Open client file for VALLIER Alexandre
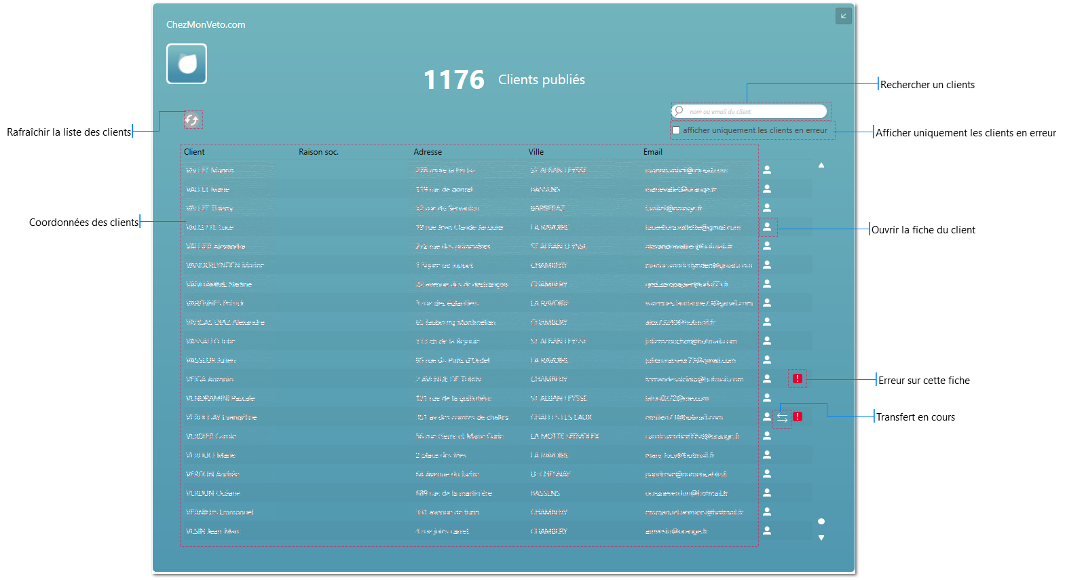The image size is (1065, 580). (x=767, y=246)
